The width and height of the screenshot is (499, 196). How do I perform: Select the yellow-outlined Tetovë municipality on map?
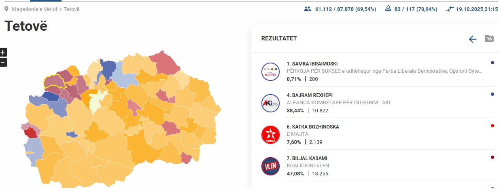55,81
